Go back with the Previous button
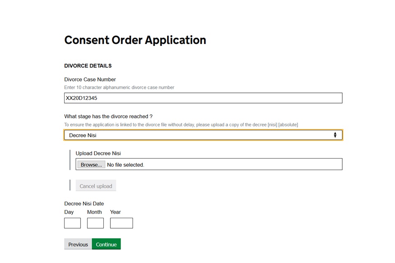This screenshot has width=395, height=263. pyautogui.click(x=78, y=244)
